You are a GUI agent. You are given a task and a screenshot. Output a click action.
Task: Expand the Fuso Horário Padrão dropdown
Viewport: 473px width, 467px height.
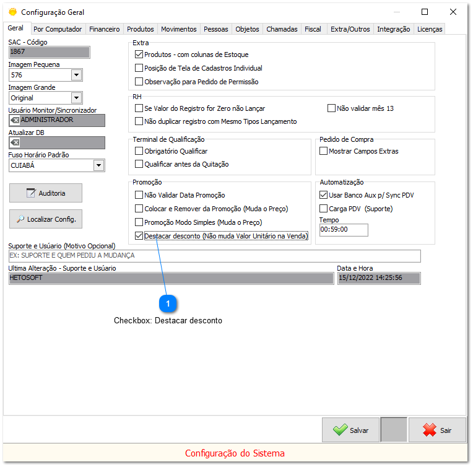[98, 165]
